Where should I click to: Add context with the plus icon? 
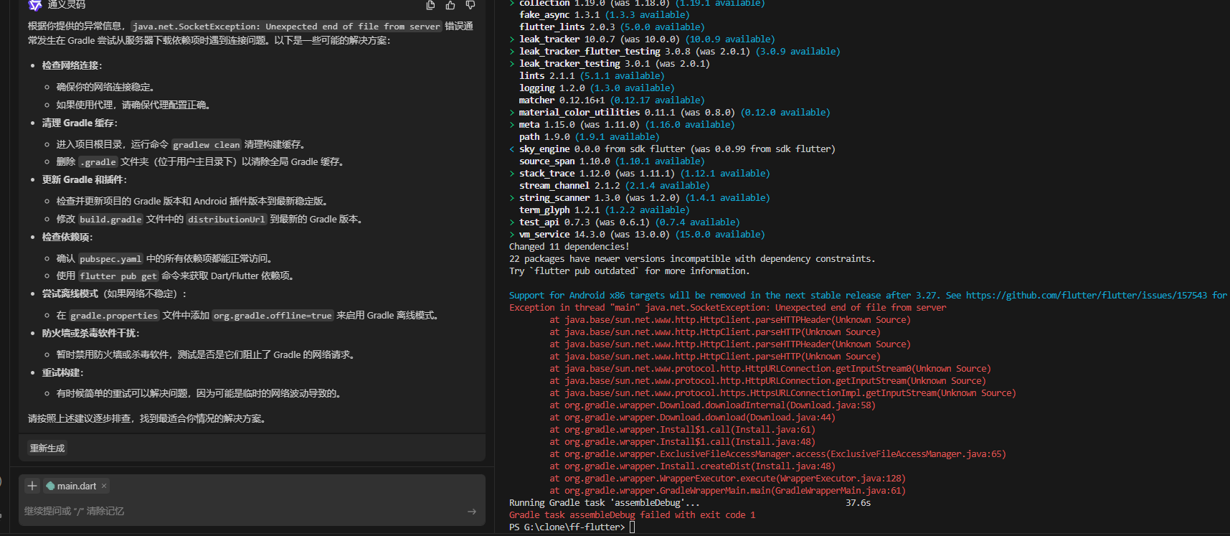(x=32, y=486)
